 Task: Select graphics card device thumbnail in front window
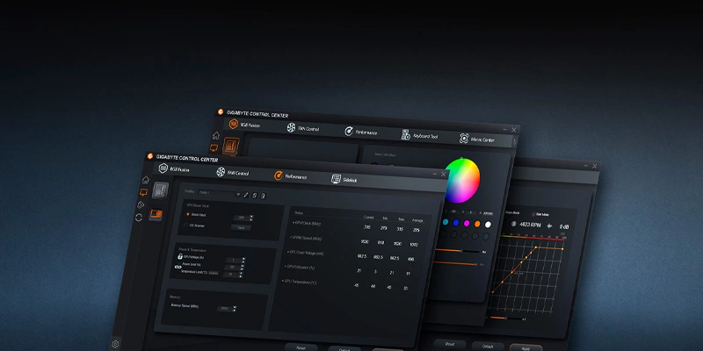[156, 214]
